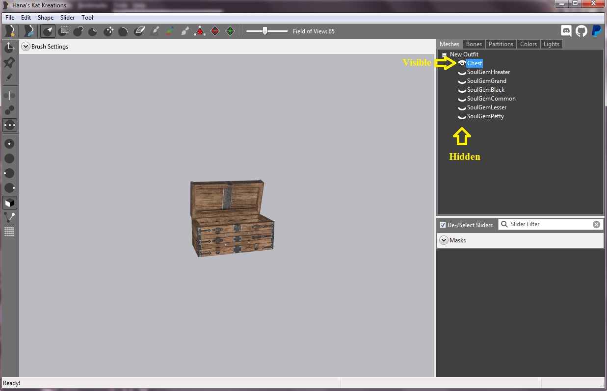Select the Weight Paint brush
The width and height of the screenshot is (607, 391).
(x=155, y=31)
